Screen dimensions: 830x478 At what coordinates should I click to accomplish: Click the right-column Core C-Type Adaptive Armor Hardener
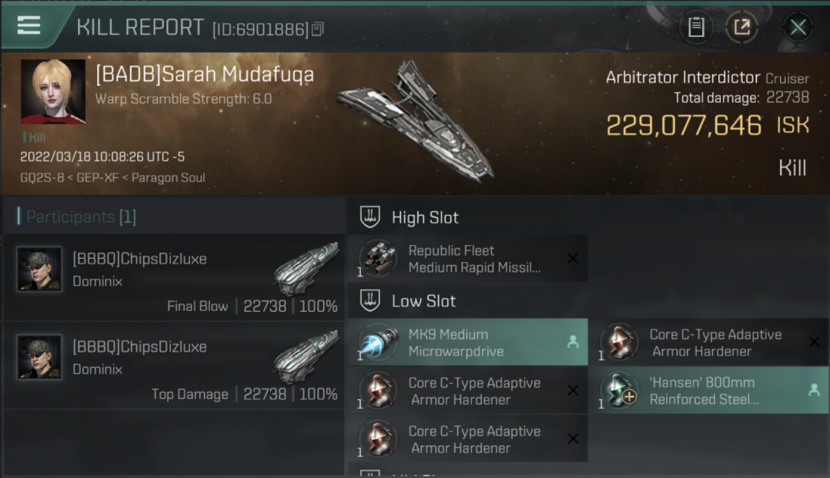coord(707,342)
